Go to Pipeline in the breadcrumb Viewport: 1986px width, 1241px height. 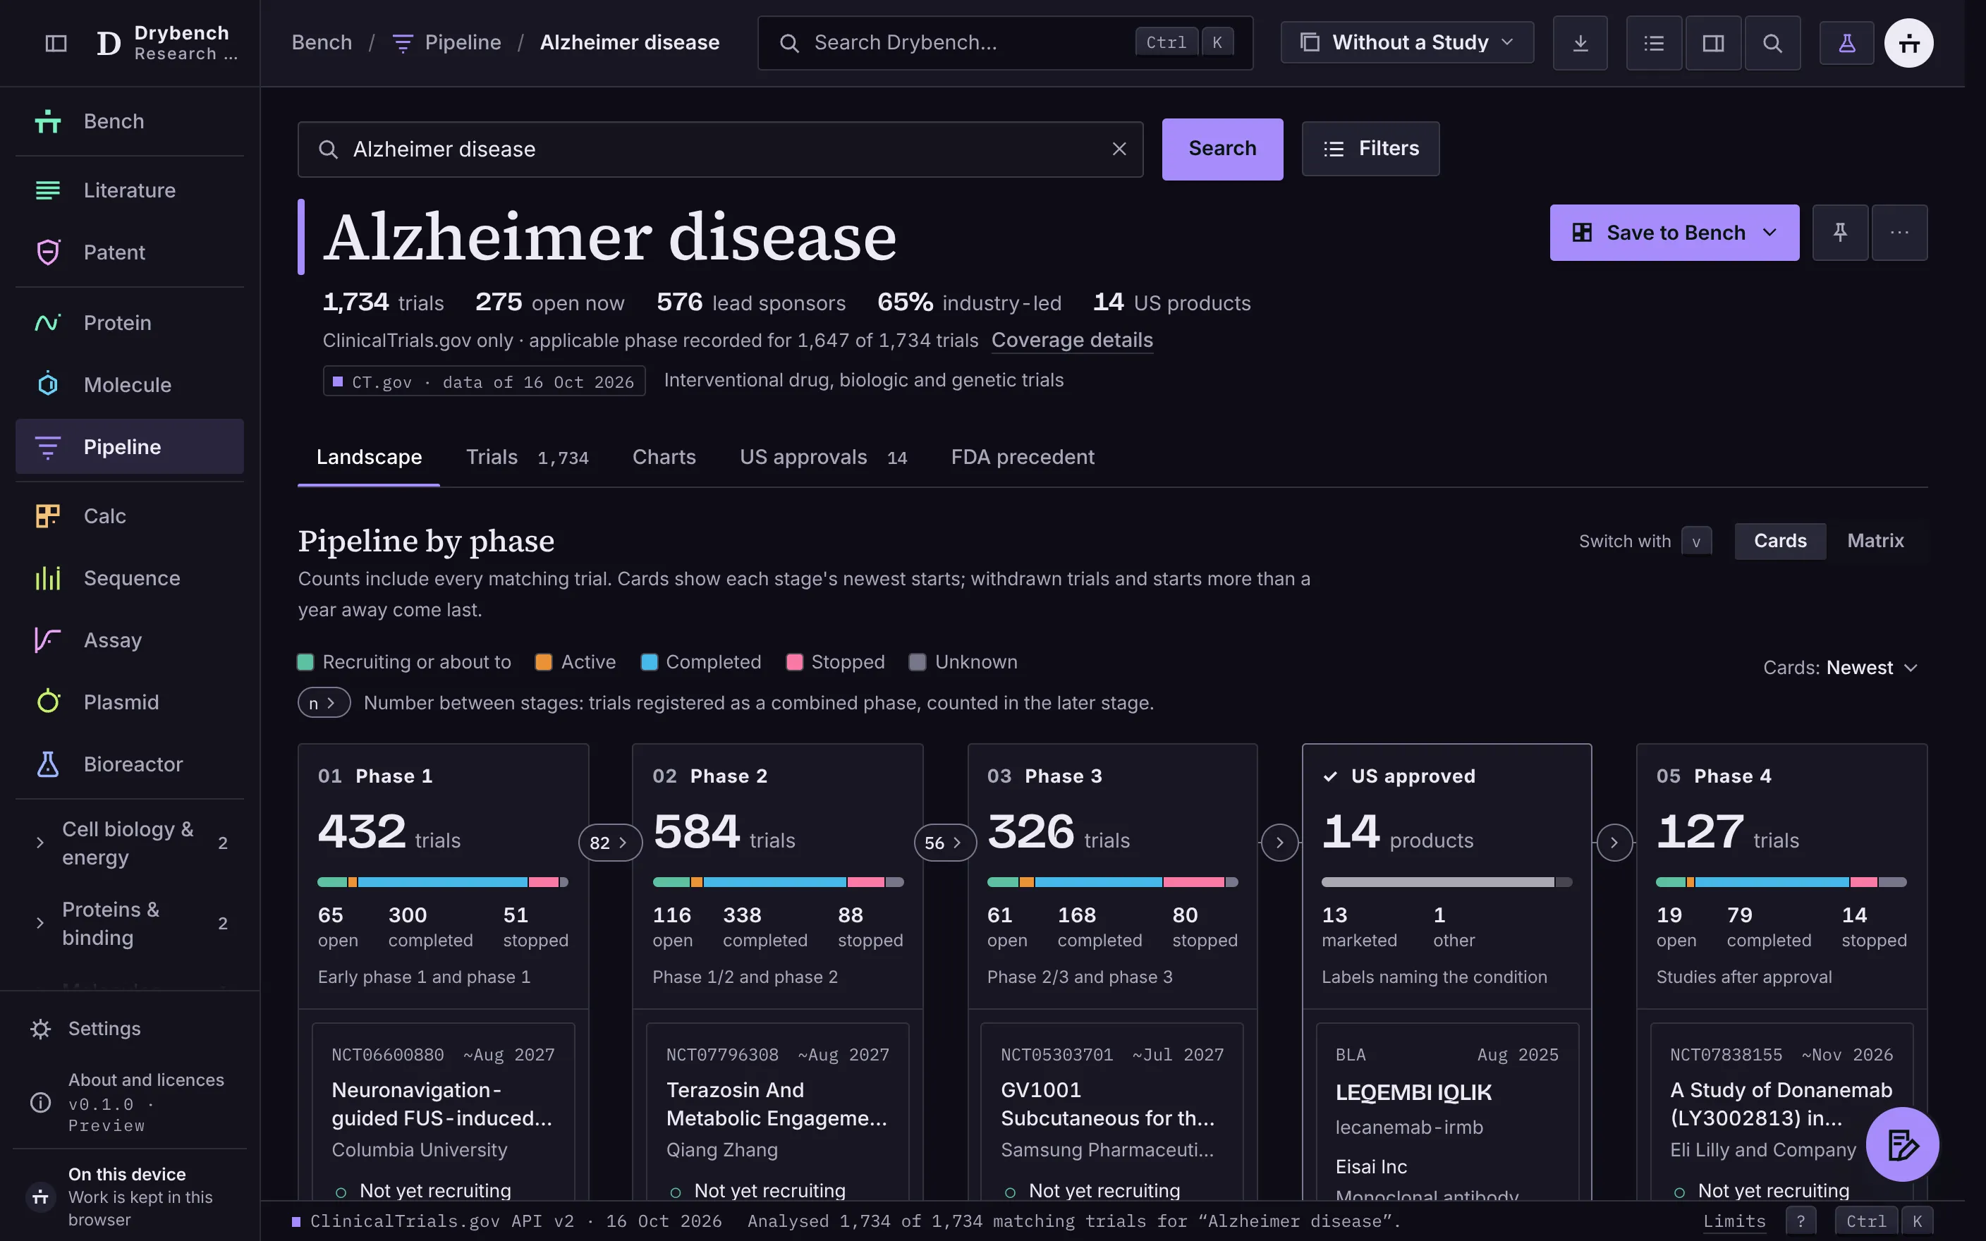(447, 43)
